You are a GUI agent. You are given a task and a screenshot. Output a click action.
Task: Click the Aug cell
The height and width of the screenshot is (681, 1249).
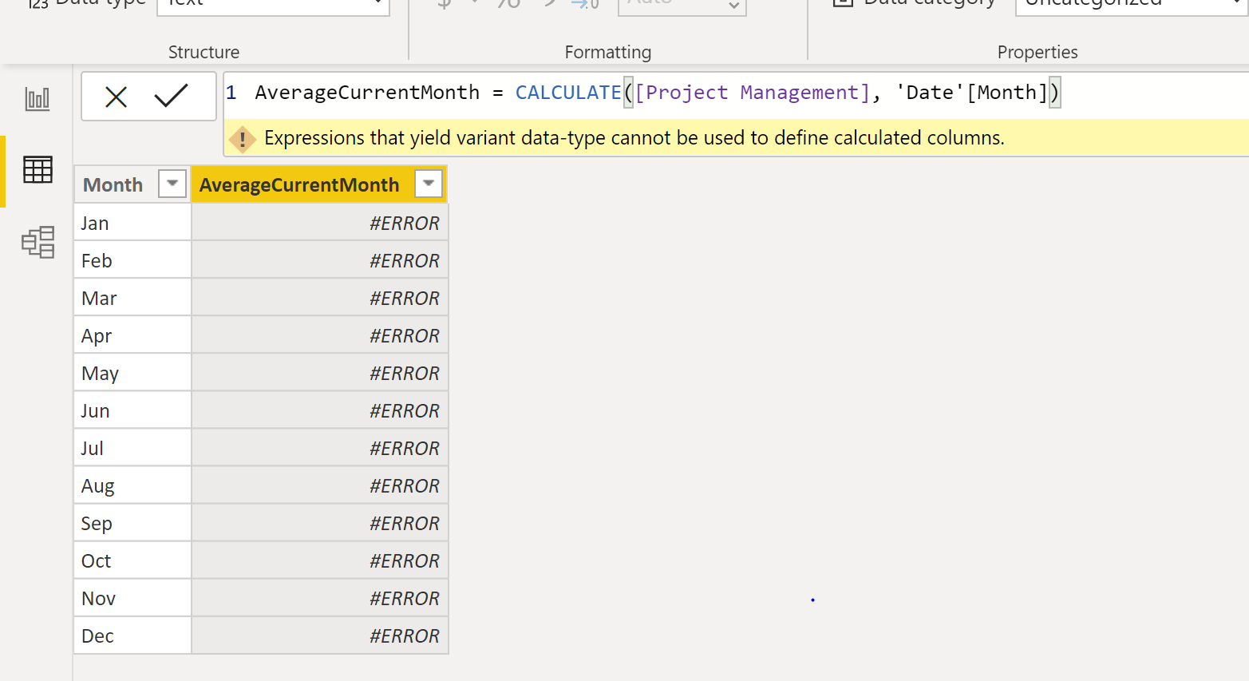(x=132, y=485)
